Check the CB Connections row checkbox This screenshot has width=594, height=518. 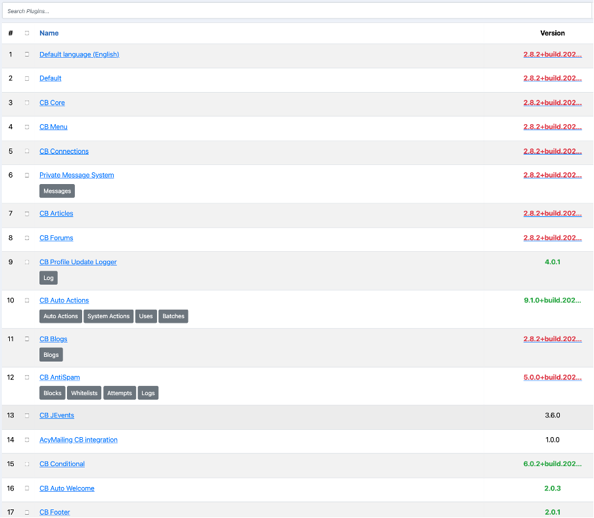27,151
